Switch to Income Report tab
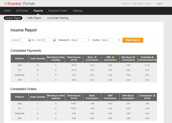 point(13,18)
